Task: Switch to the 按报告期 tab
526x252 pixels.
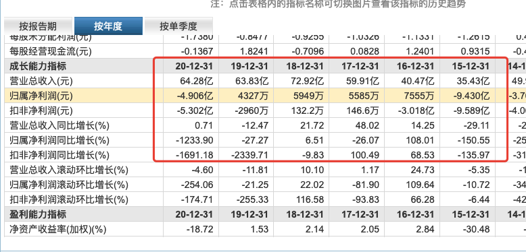Action: tap(38, 26)
